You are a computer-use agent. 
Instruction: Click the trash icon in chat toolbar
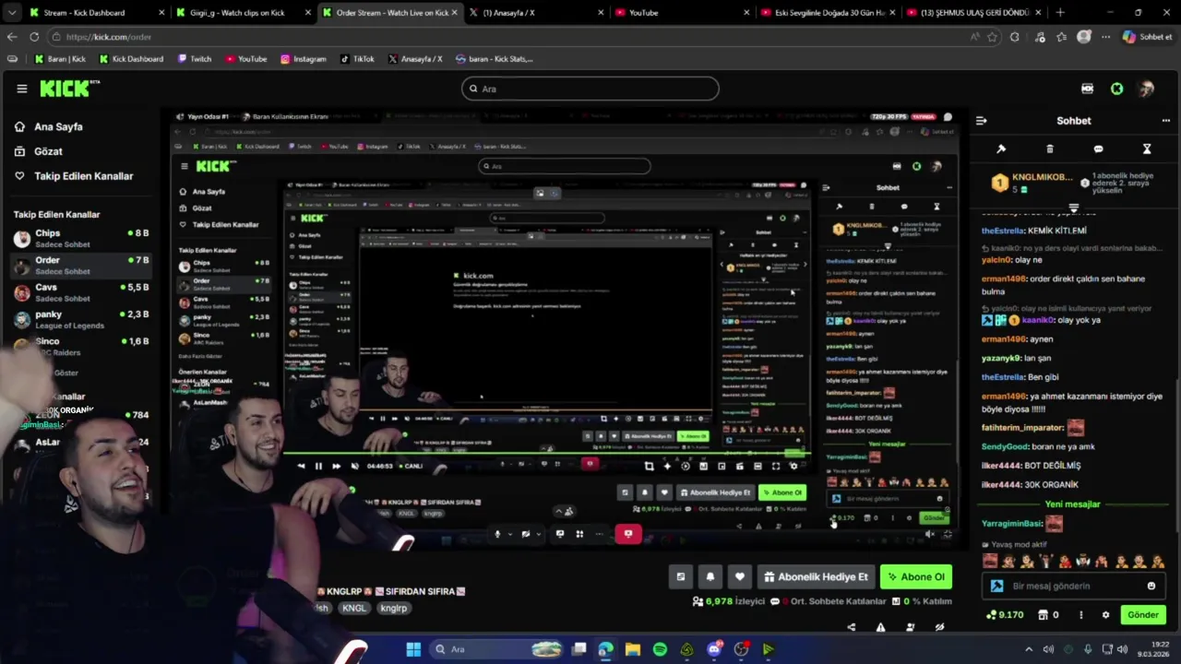1050,148
